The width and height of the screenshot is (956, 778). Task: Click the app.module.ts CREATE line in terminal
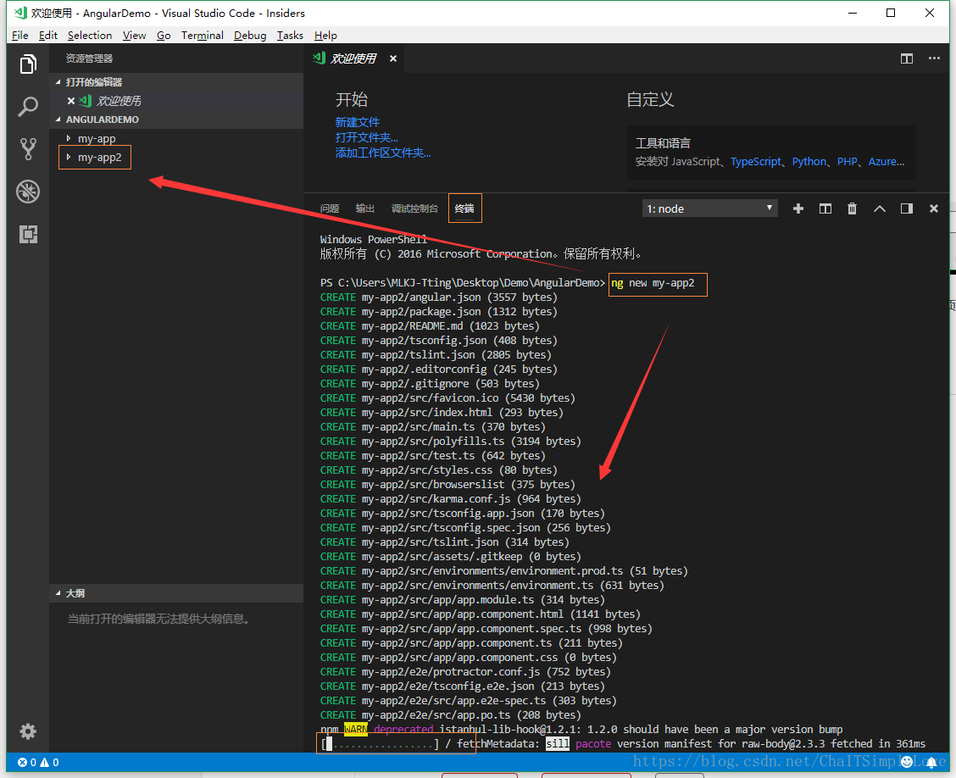[462, 600]
